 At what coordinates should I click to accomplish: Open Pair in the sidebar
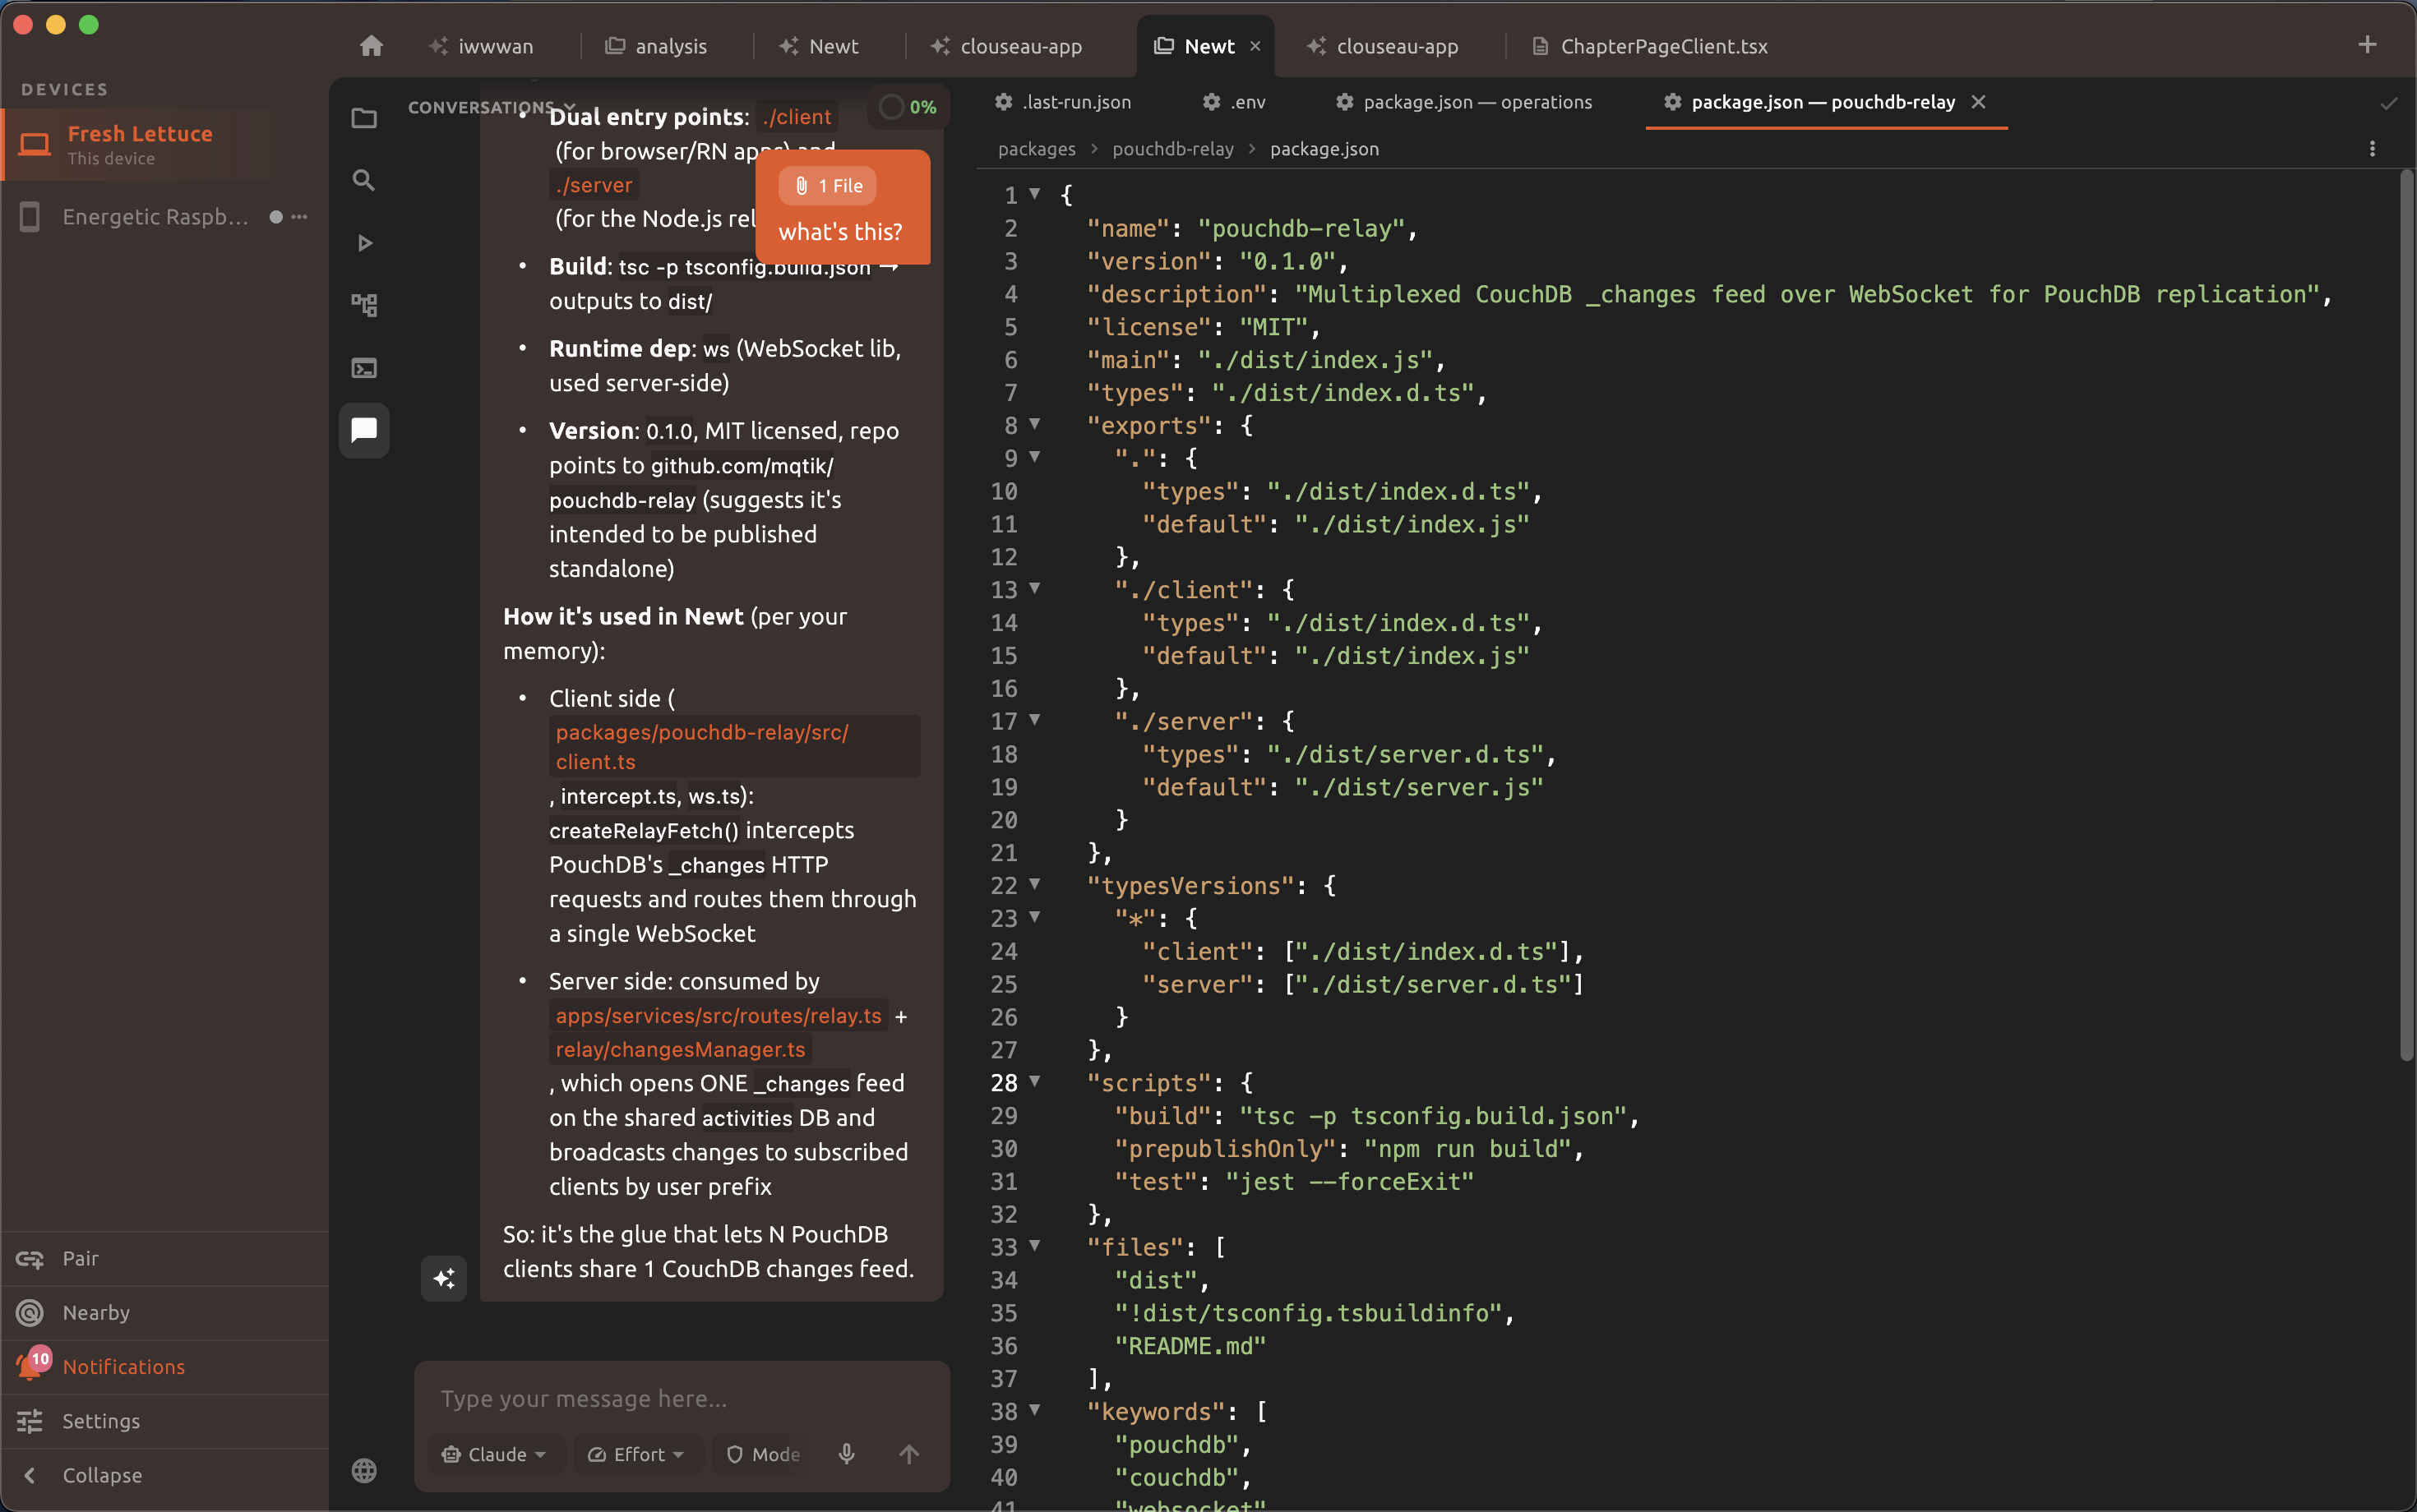click(x=165, y=1258)
